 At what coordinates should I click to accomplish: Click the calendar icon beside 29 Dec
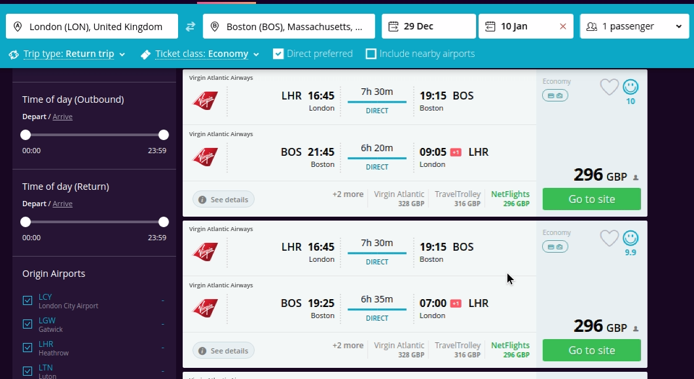click(x=393, y=27)
